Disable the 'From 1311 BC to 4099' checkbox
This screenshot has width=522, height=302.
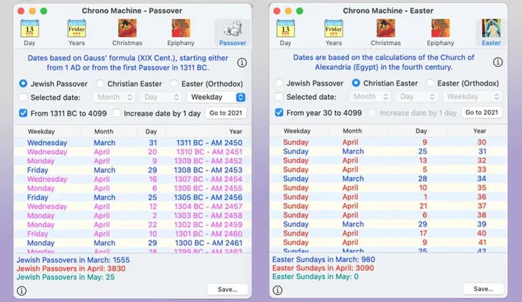pyautogui.click(x=23, y=114)
